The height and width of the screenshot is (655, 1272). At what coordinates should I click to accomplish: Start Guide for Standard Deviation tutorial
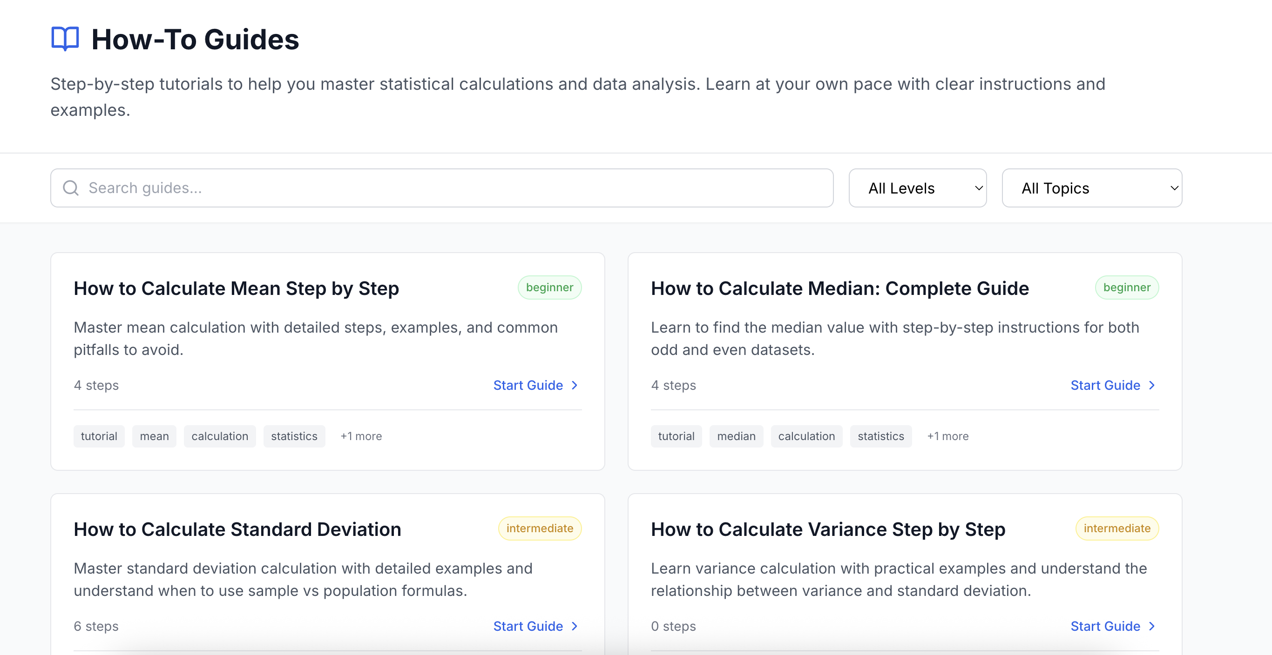(x=528, y=626)
